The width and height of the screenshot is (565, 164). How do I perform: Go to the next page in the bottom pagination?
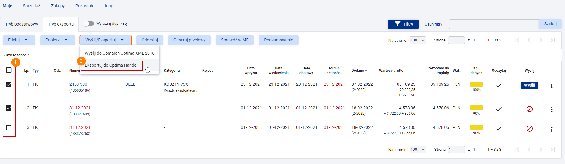pyautogui.click(x=541, y=150)
